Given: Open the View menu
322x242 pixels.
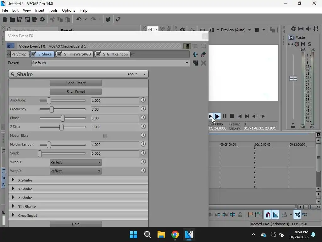Looking at the screenshot, I should [27, 10].
